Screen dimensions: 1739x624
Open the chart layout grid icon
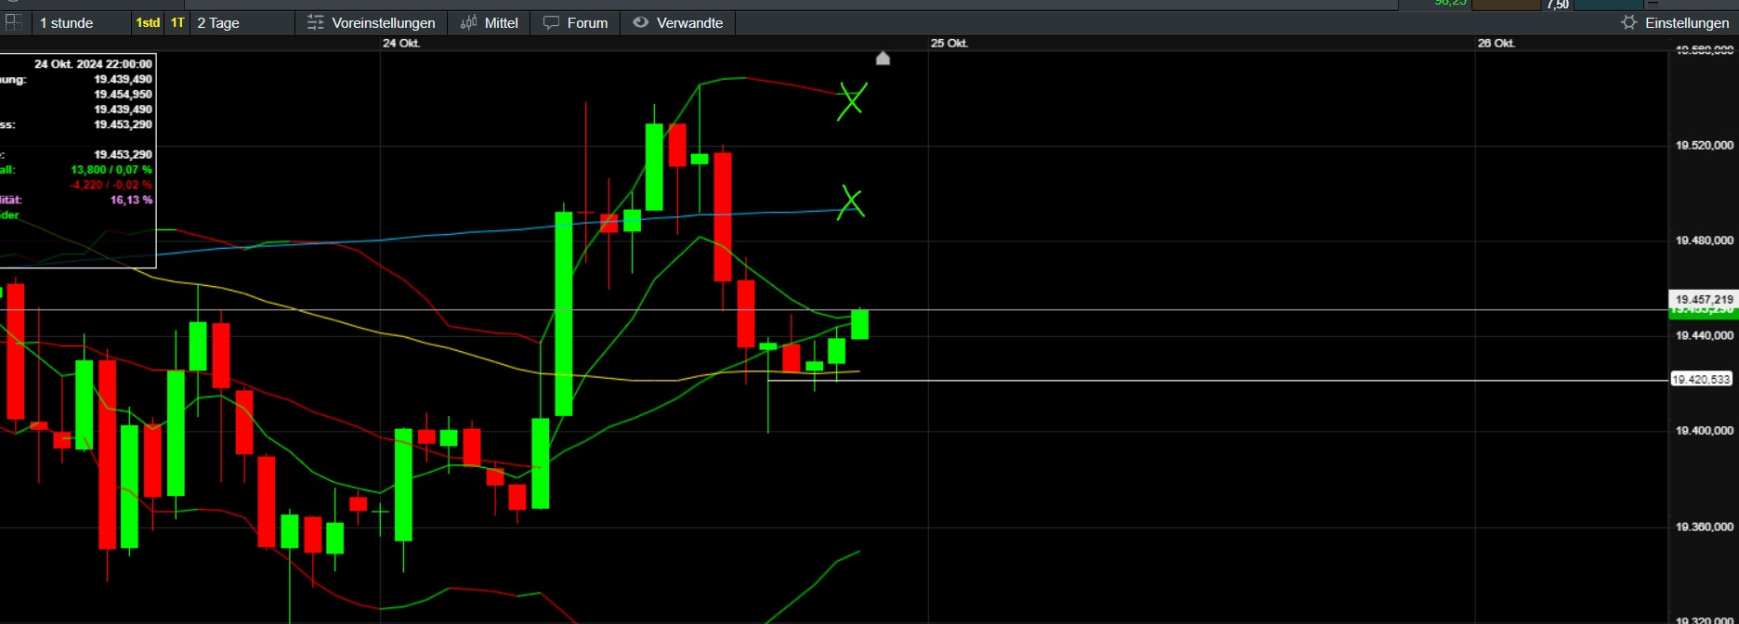14,22
